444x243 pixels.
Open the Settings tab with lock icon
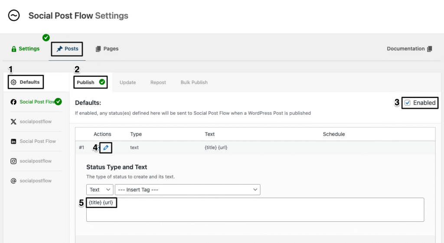pos(25,49)
